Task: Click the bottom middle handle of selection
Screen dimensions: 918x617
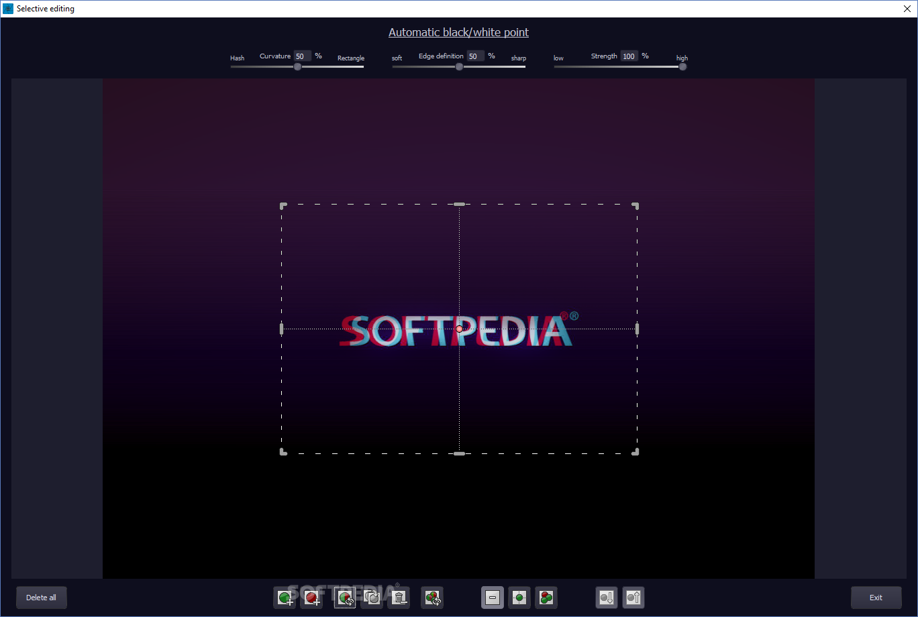Action: [x=459, y=454]
